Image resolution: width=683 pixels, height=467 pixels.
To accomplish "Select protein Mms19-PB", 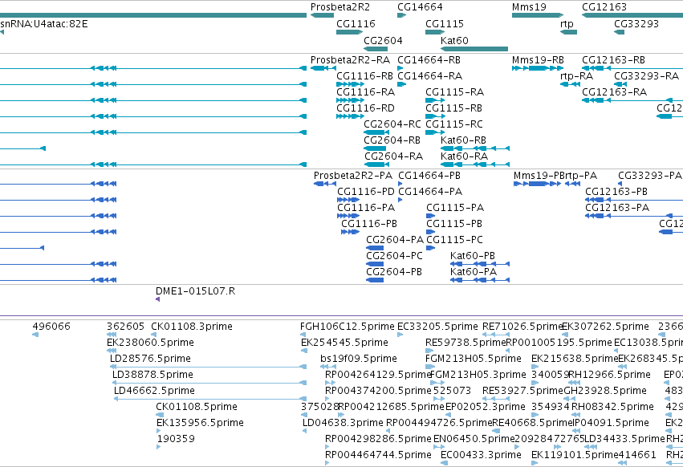I will click(x=539, y=176).
